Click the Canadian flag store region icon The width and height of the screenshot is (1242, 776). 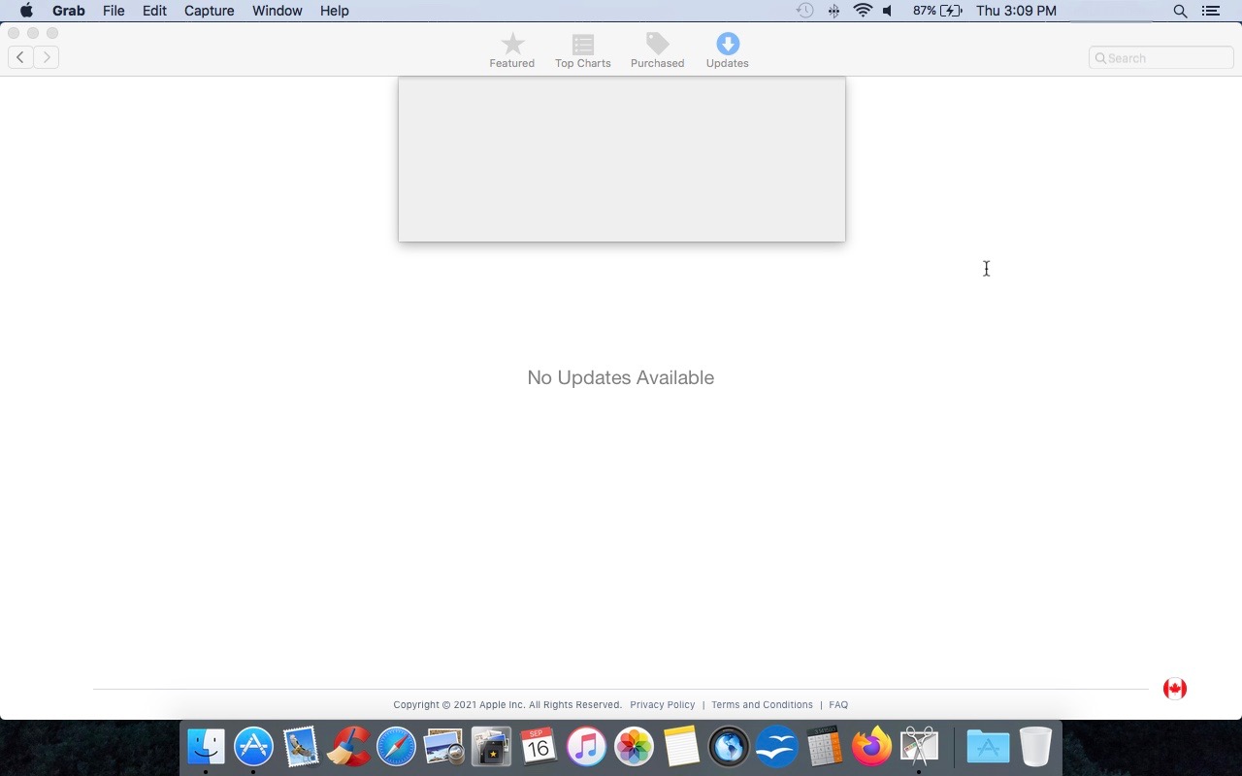point(1175,688)
